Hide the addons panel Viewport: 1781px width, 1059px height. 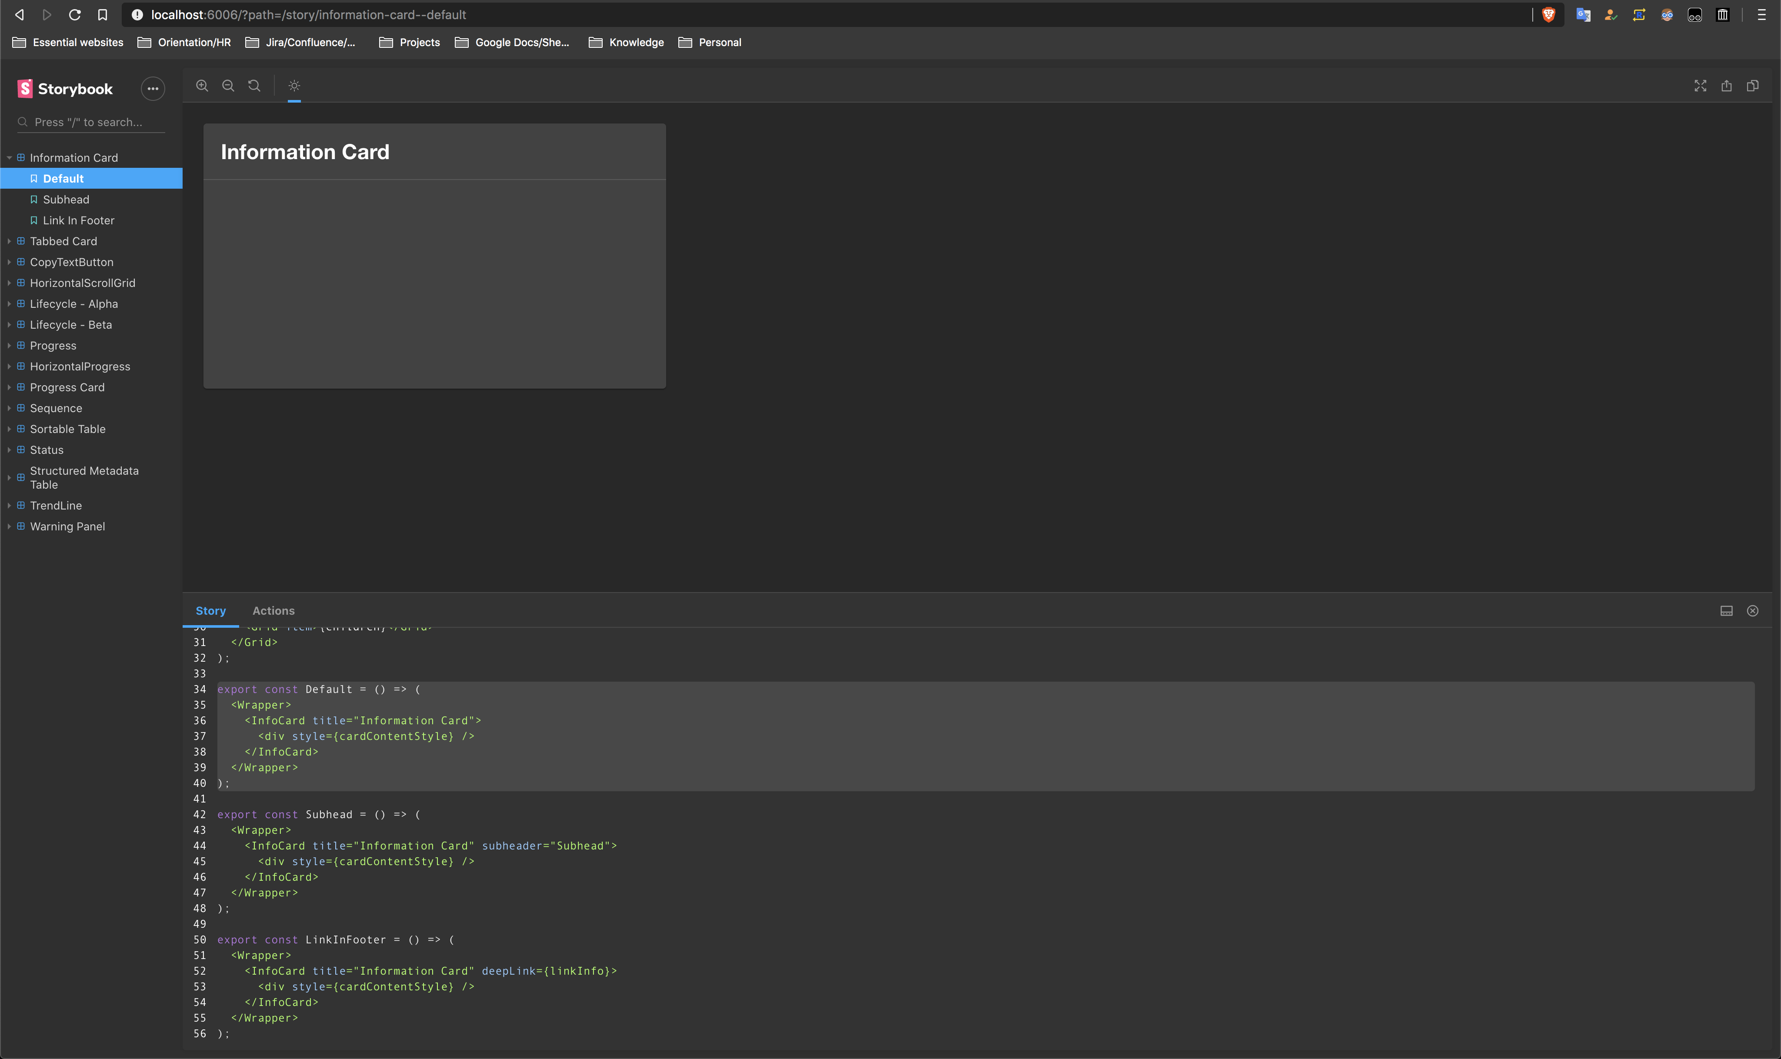1752,610
